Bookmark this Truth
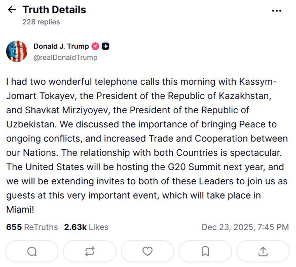296x267 pixels. 205,251
